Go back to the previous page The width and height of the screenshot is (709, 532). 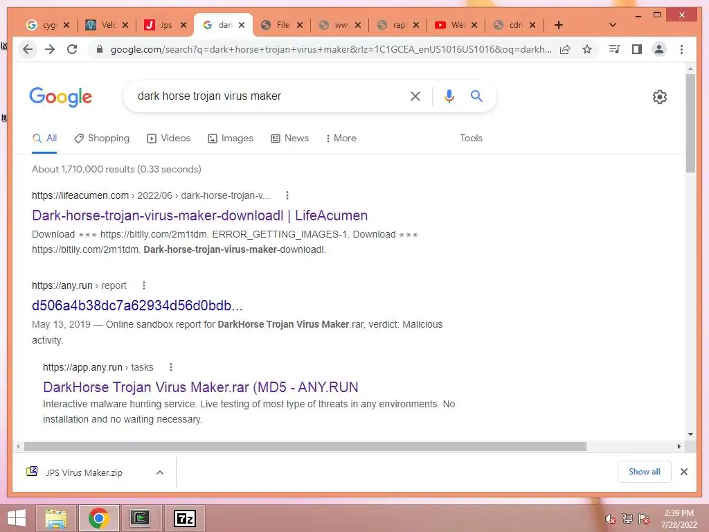pos(28,49)
